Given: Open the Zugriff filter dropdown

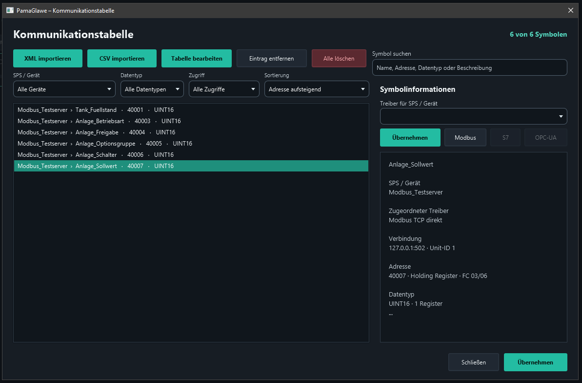Looking at the screenshot, I should [x=224, y=89].
